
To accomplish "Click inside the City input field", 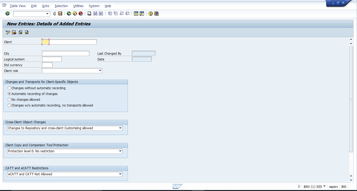I will point(65,53).
